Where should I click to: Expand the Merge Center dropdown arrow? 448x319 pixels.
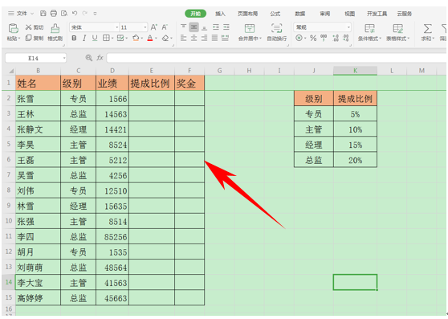coord(261,39)
